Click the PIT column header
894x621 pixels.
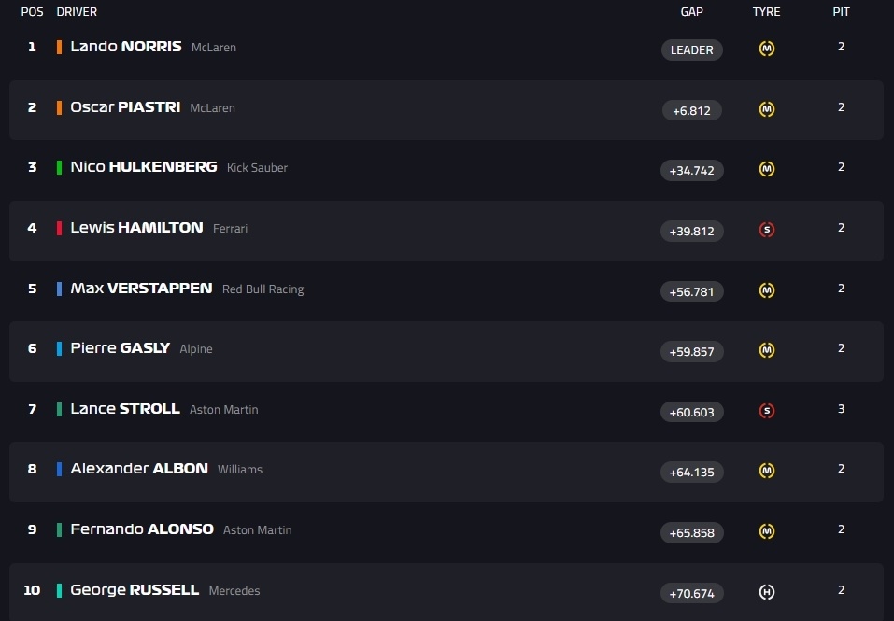841,12
